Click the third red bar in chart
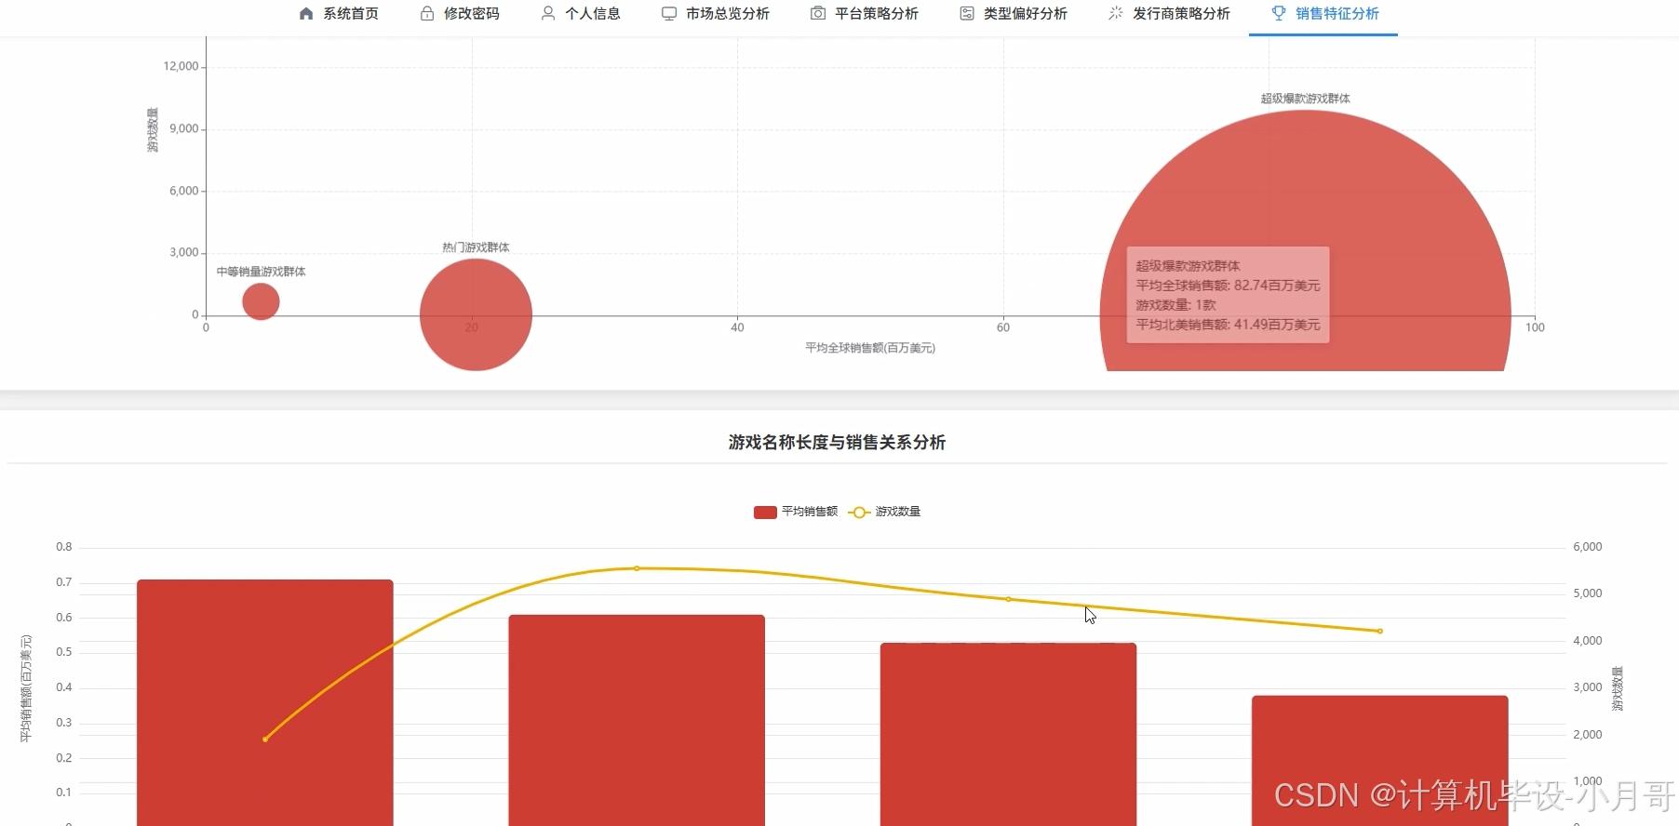This screenshot has height=826, width=1679. pyautogui.click(x=1008, y=734)
